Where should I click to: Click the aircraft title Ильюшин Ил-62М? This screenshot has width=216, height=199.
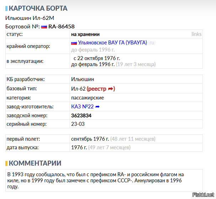coord(30,18)
